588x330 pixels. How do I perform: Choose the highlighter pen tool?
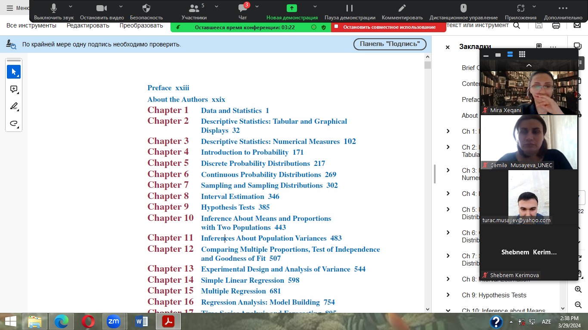pos(14,107)
